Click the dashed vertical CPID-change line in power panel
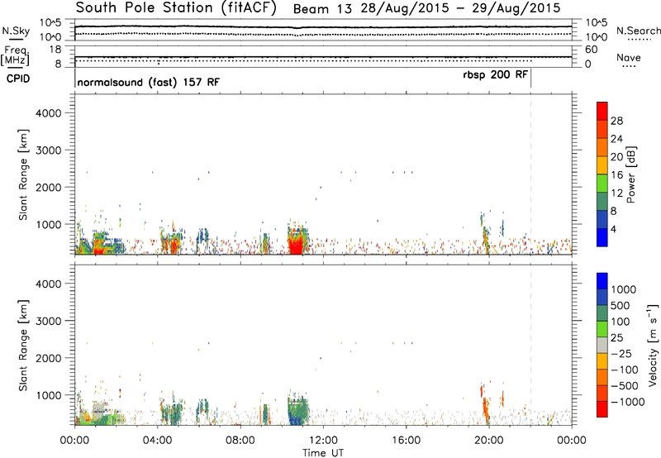This screenshot has height=458, width=661. pyautogui.click(x=530, y=174)
